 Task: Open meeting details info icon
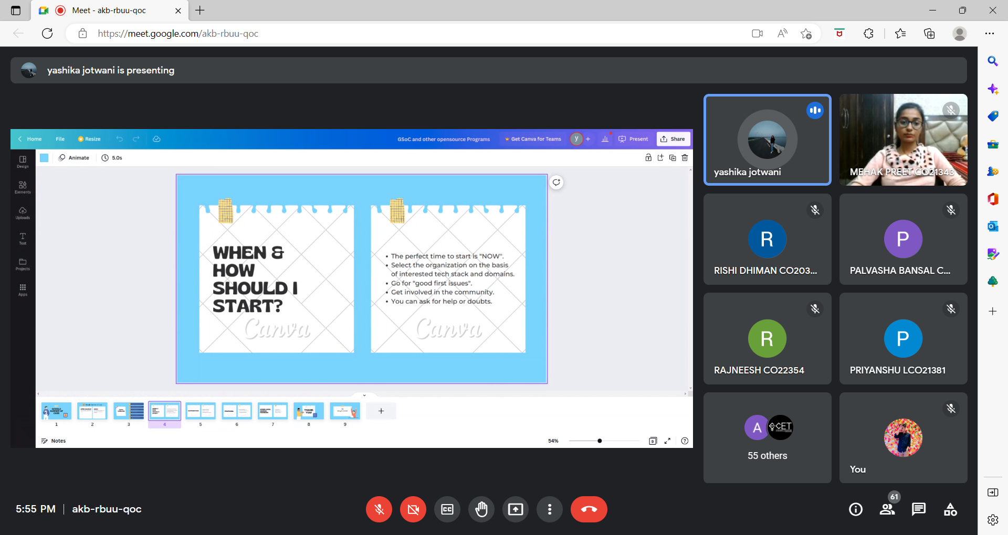click(856, 509)
